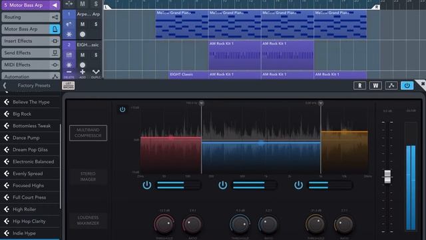Image resolution: width=426 pixels, height=240 pixels.
Task: Click the output gain fader handle
Action: click(387, 176)
